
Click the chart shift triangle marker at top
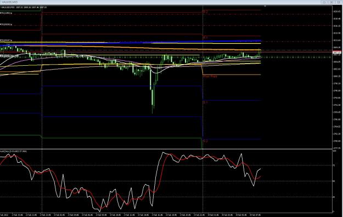[265, 6]
